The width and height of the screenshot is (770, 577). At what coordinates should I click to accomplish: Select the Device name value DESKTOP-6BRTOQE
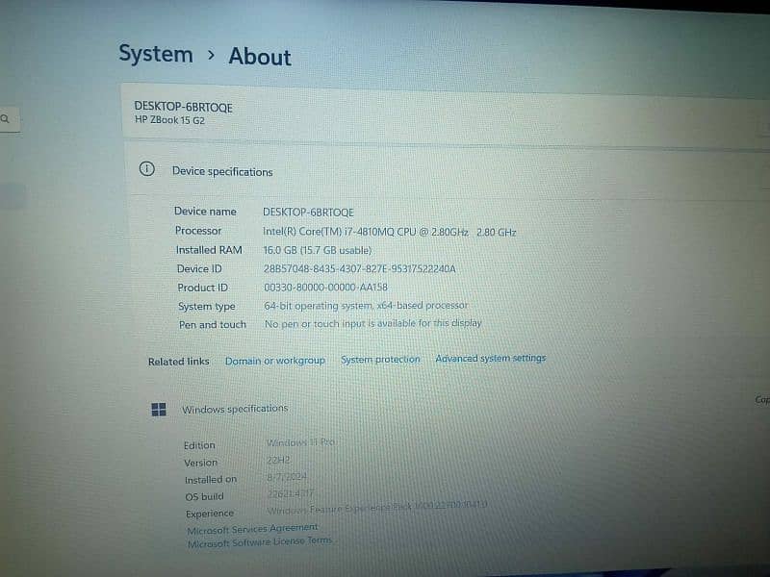tap(308, 212)
